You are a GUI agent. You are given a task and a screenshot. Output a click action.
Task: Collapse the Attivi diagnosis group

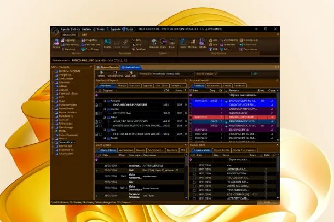[x=105, y=118]
